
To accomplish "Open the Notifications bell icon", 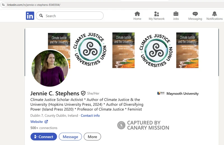I will click(214, 14).
